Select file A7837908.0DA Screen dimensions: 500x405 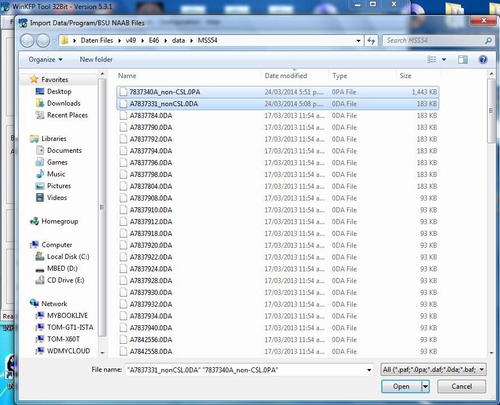point(277,198)
